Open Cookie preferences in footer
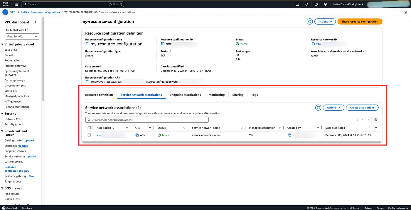 tap(398, 208)
